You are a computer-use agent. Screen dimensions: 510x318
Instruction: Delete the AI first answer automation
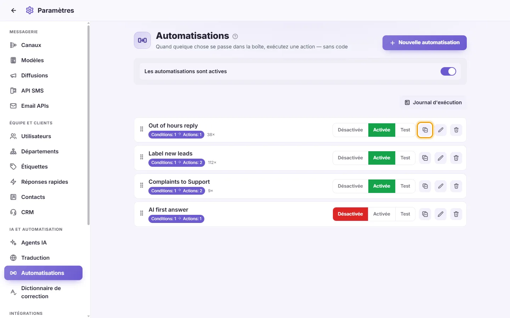pos(456,214)
